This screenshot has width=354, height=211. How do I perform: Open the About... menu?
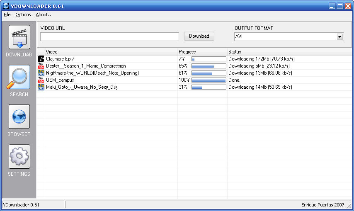(x=44, y=15)
